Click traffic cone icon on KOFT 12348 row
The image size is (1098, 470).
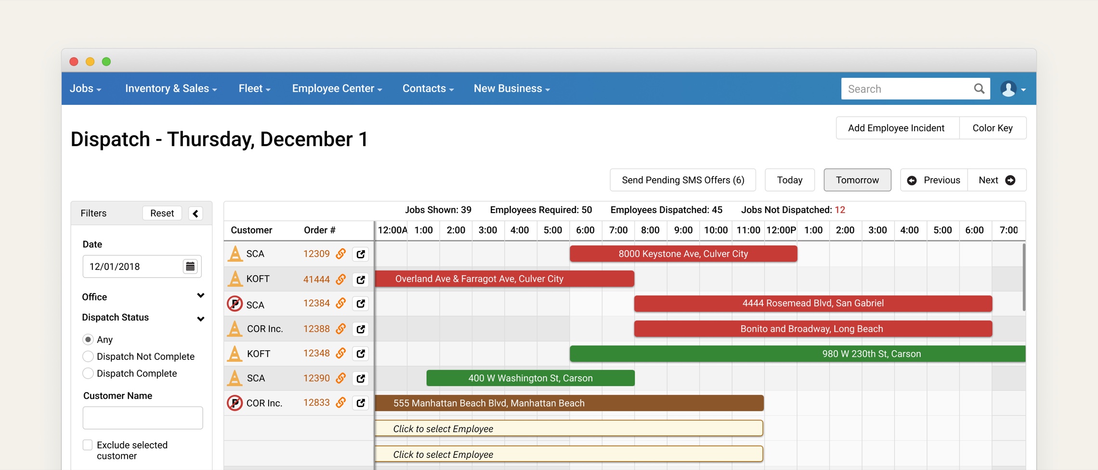235,354
